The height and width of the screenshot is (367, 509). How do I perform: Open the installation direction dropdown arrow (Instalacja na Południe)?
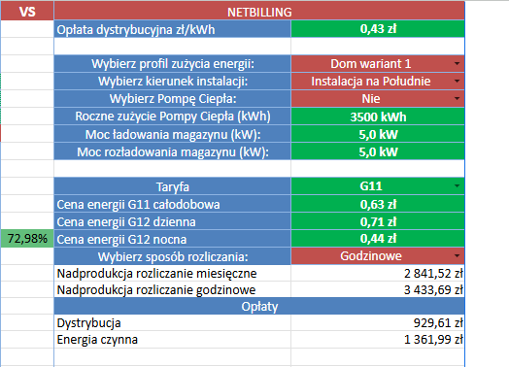tap(457, 82)
